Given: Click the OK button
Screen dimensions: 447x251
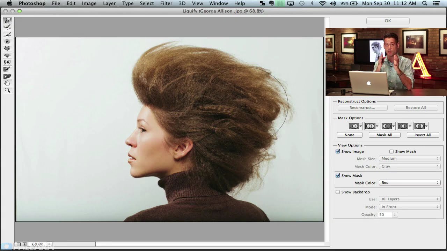Looking at the screenshot, I should [388, 21].
